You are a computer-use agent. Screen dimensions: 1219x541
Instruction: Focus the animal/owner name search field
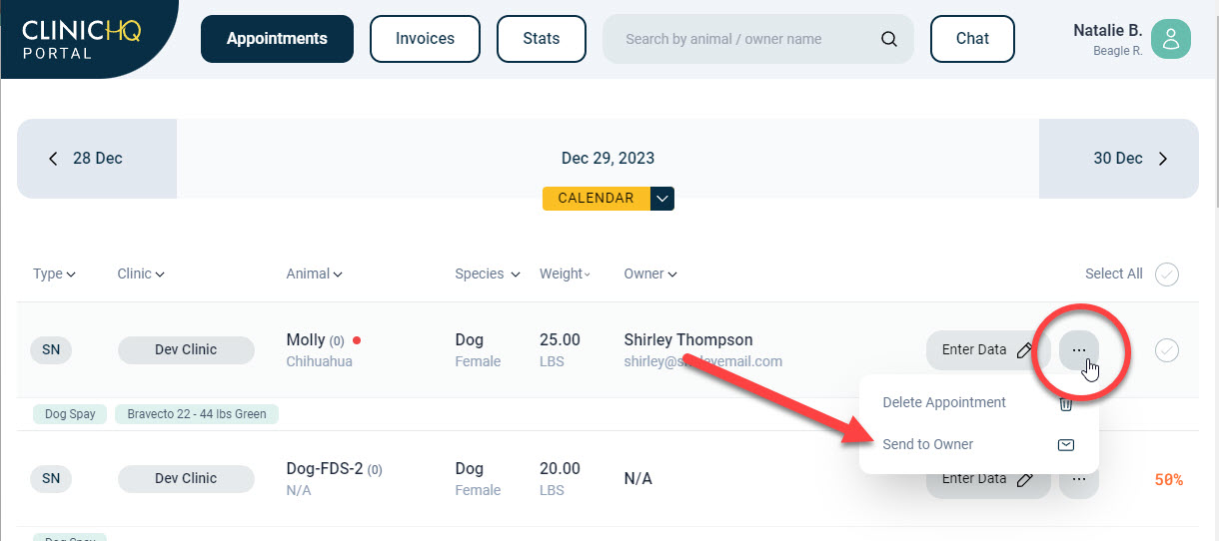[739, 40]
